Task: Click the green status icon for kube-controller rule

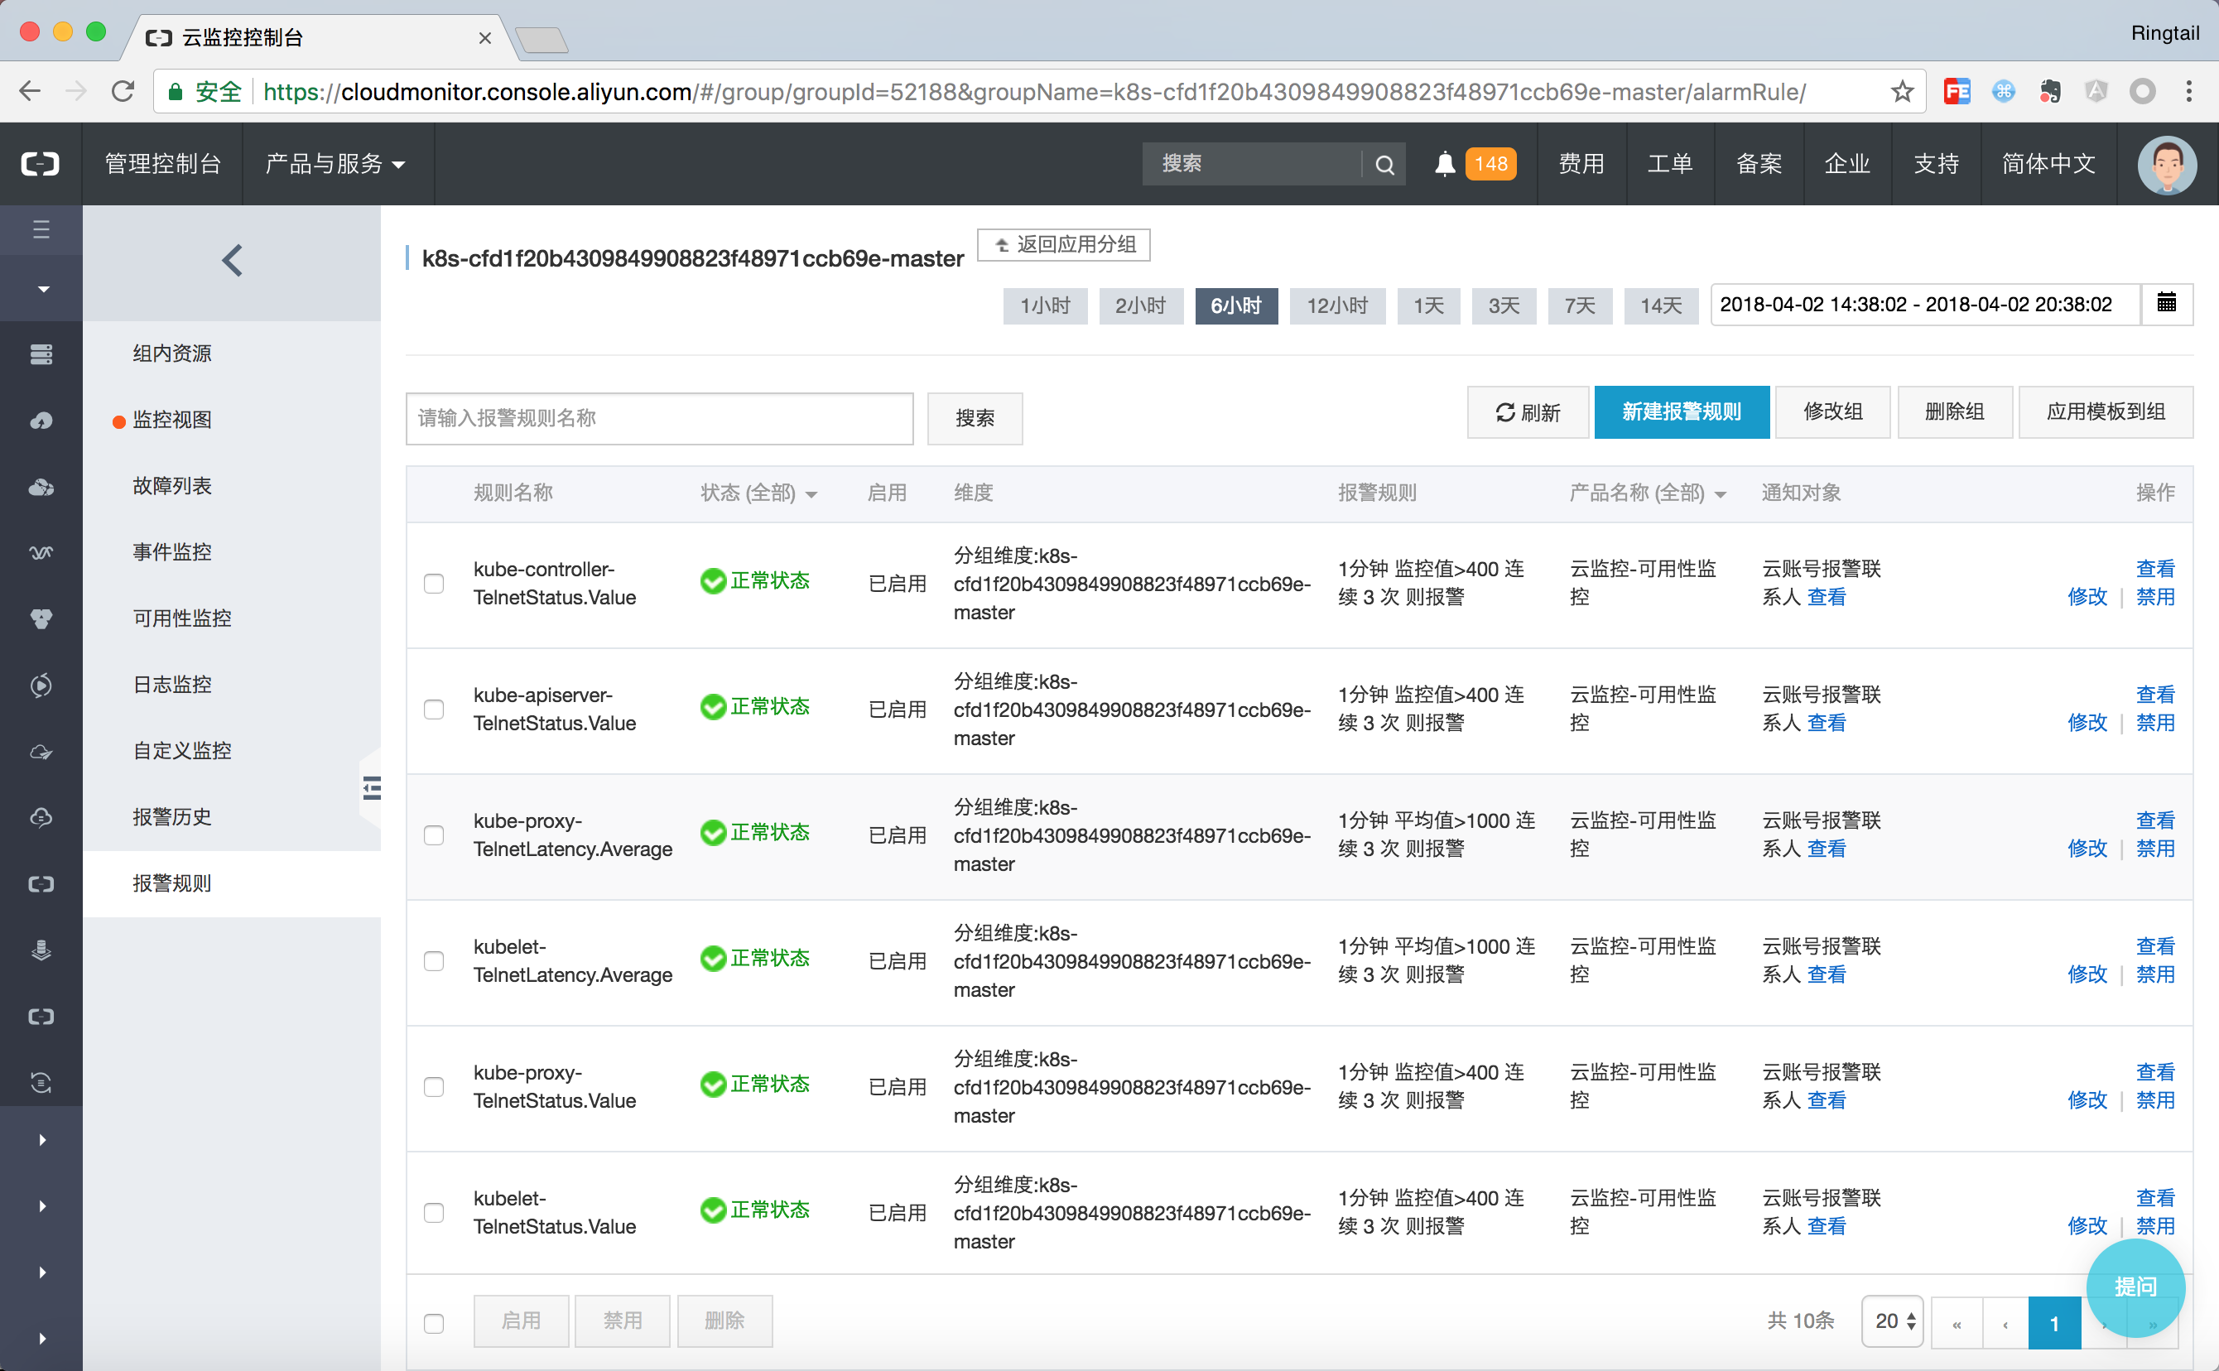Action: tap(713, 581)
